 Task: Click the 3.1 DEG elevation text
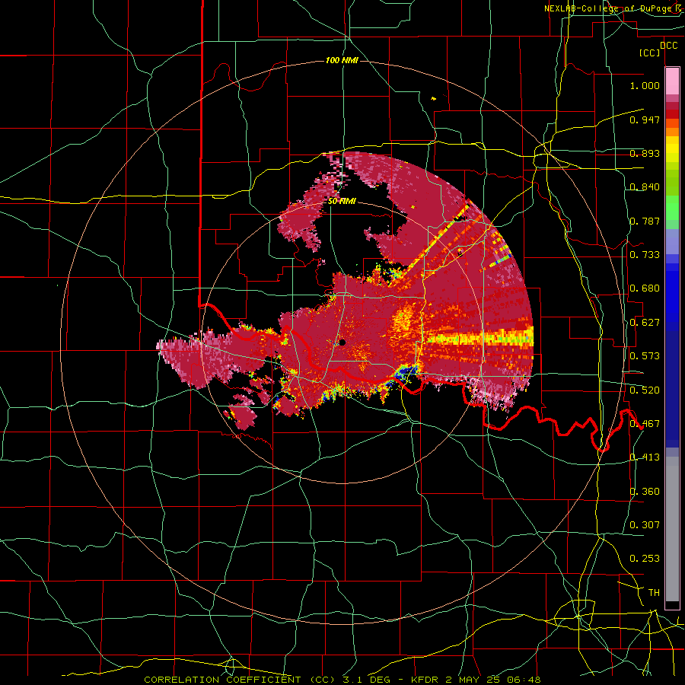pos(366,680)
